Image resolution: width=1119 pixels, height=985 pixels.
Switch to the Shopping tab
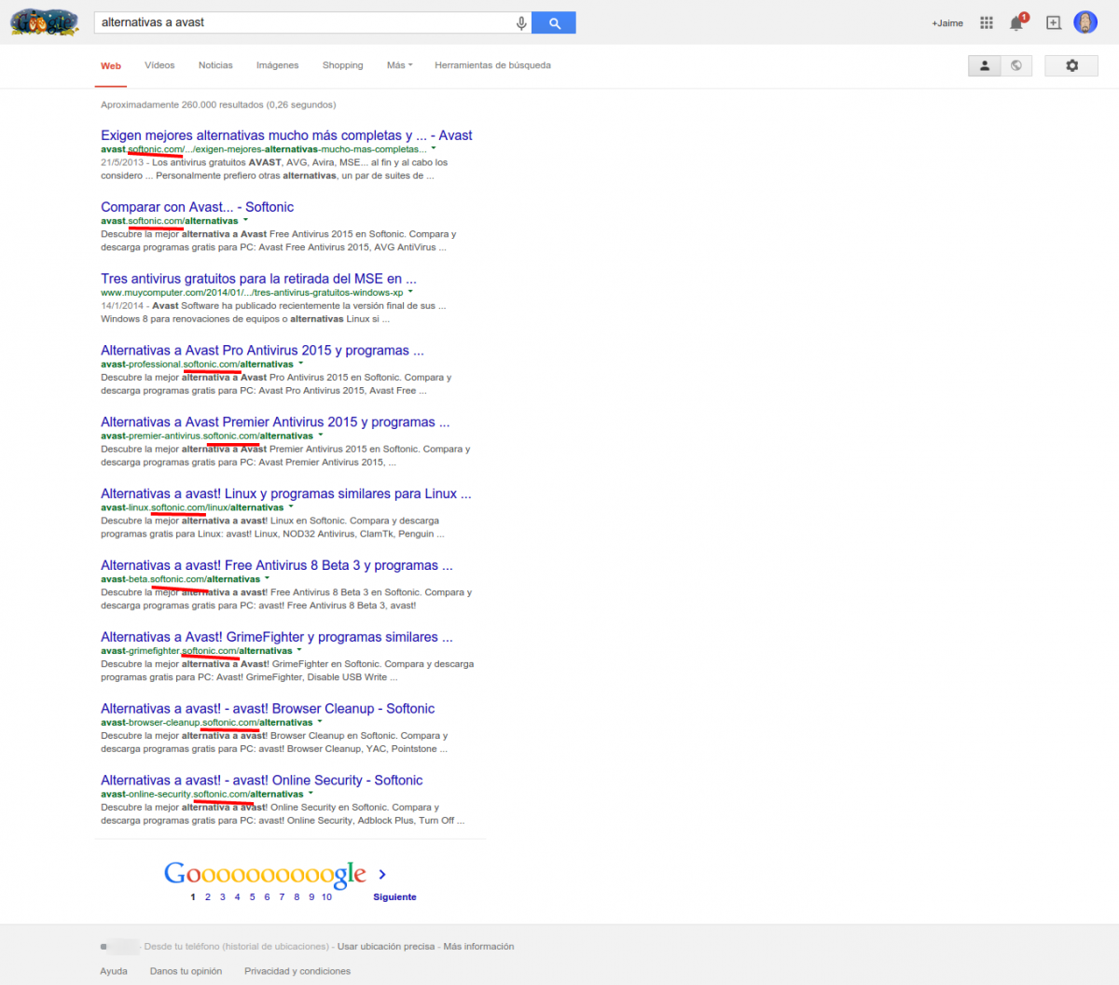(342, 65)
